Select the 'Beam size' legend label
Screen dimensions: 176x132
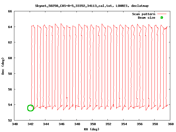click(146, 18)
